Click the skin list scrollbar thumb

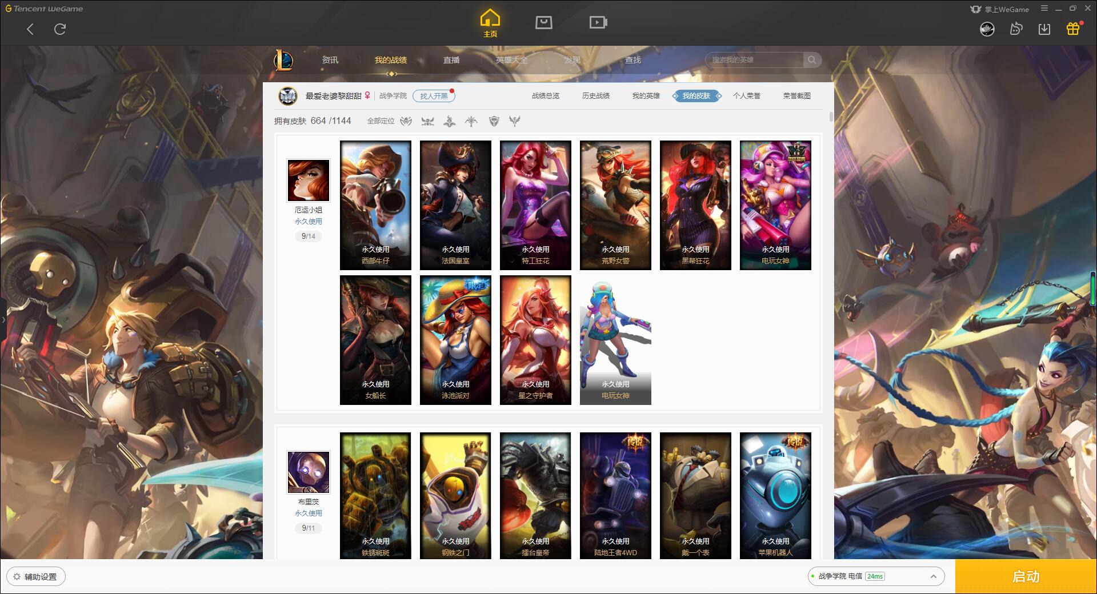831,117
